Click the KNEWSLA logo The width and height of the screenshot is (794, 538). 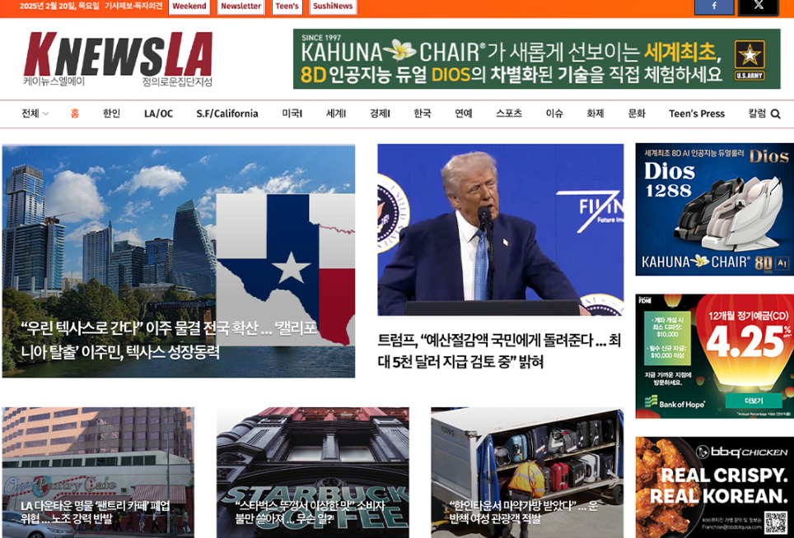(119, 58)
